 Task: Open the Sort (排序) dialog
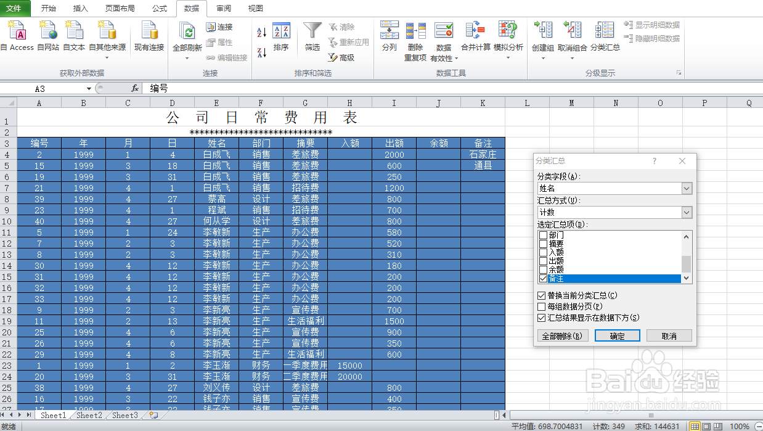coord(281,37)
